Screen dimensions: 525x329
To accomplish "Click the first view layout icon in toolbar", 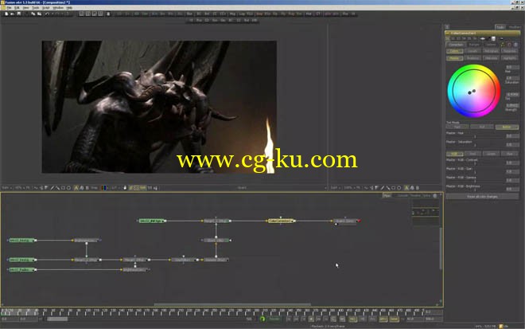I will pos(81,14).
